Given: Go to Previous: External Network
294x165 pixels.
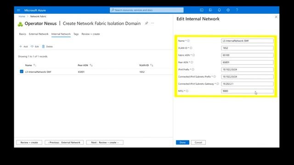Looking at the screenshot, I should tap(64, 143).
